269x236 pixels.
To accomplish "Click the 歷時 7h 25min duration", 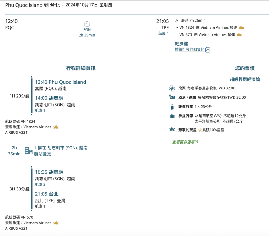I will pos(193,21).
